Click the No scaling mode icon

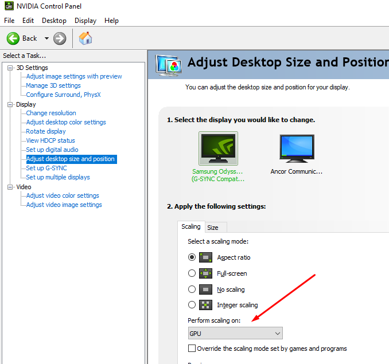205,289
